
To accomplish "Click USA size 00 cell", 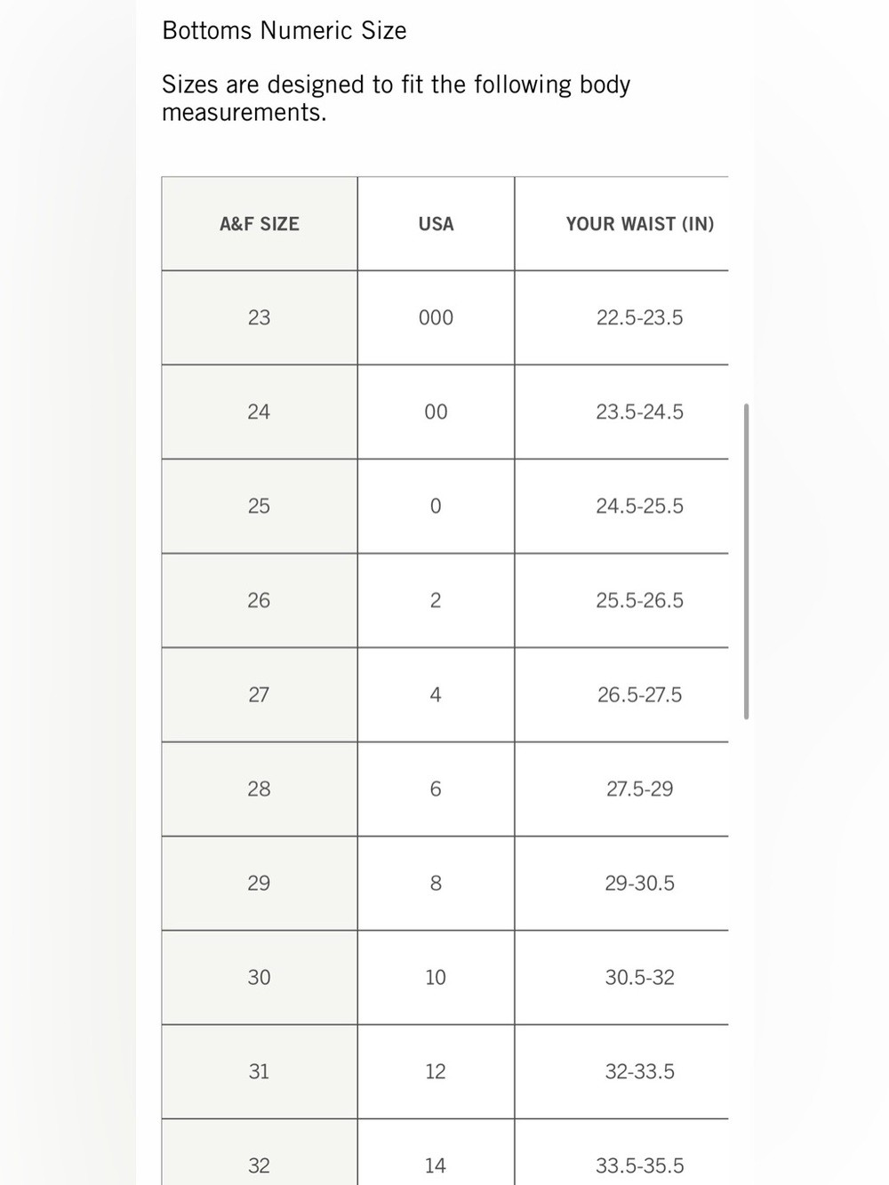I will pyautogui.click(x=436, y=412).
